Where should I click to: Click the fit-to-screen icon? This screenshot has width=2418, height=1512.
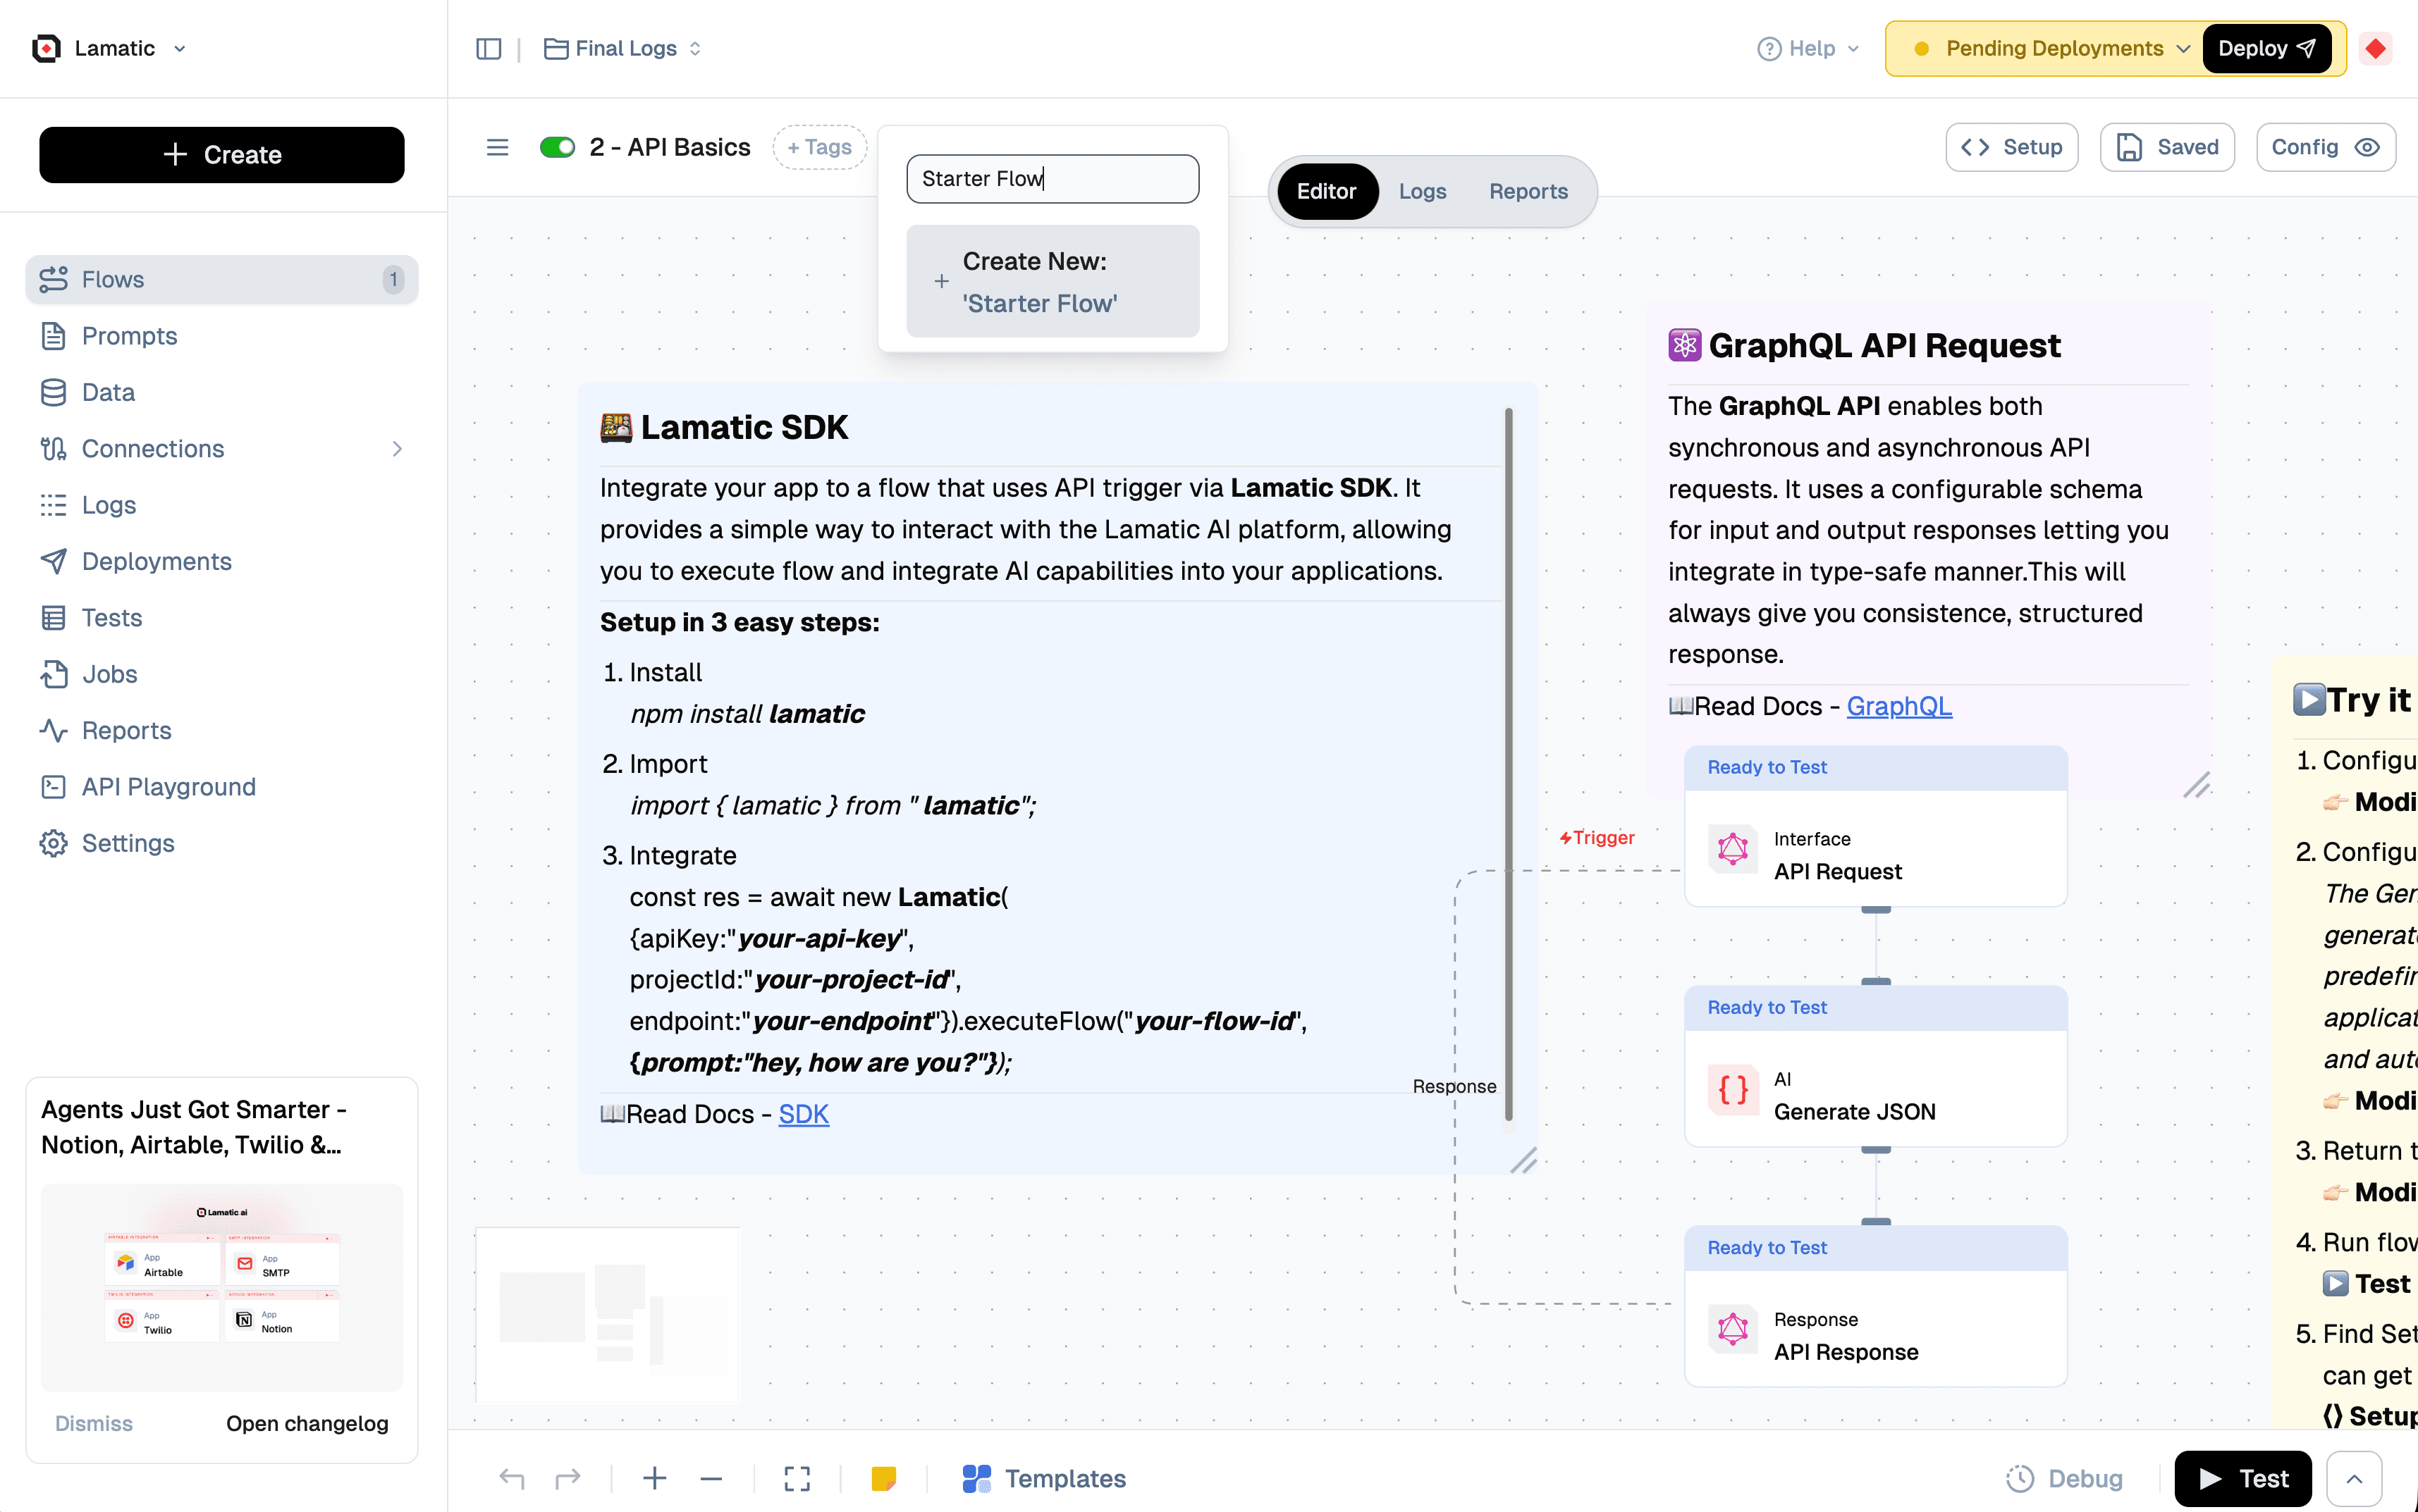point(797,1478)
